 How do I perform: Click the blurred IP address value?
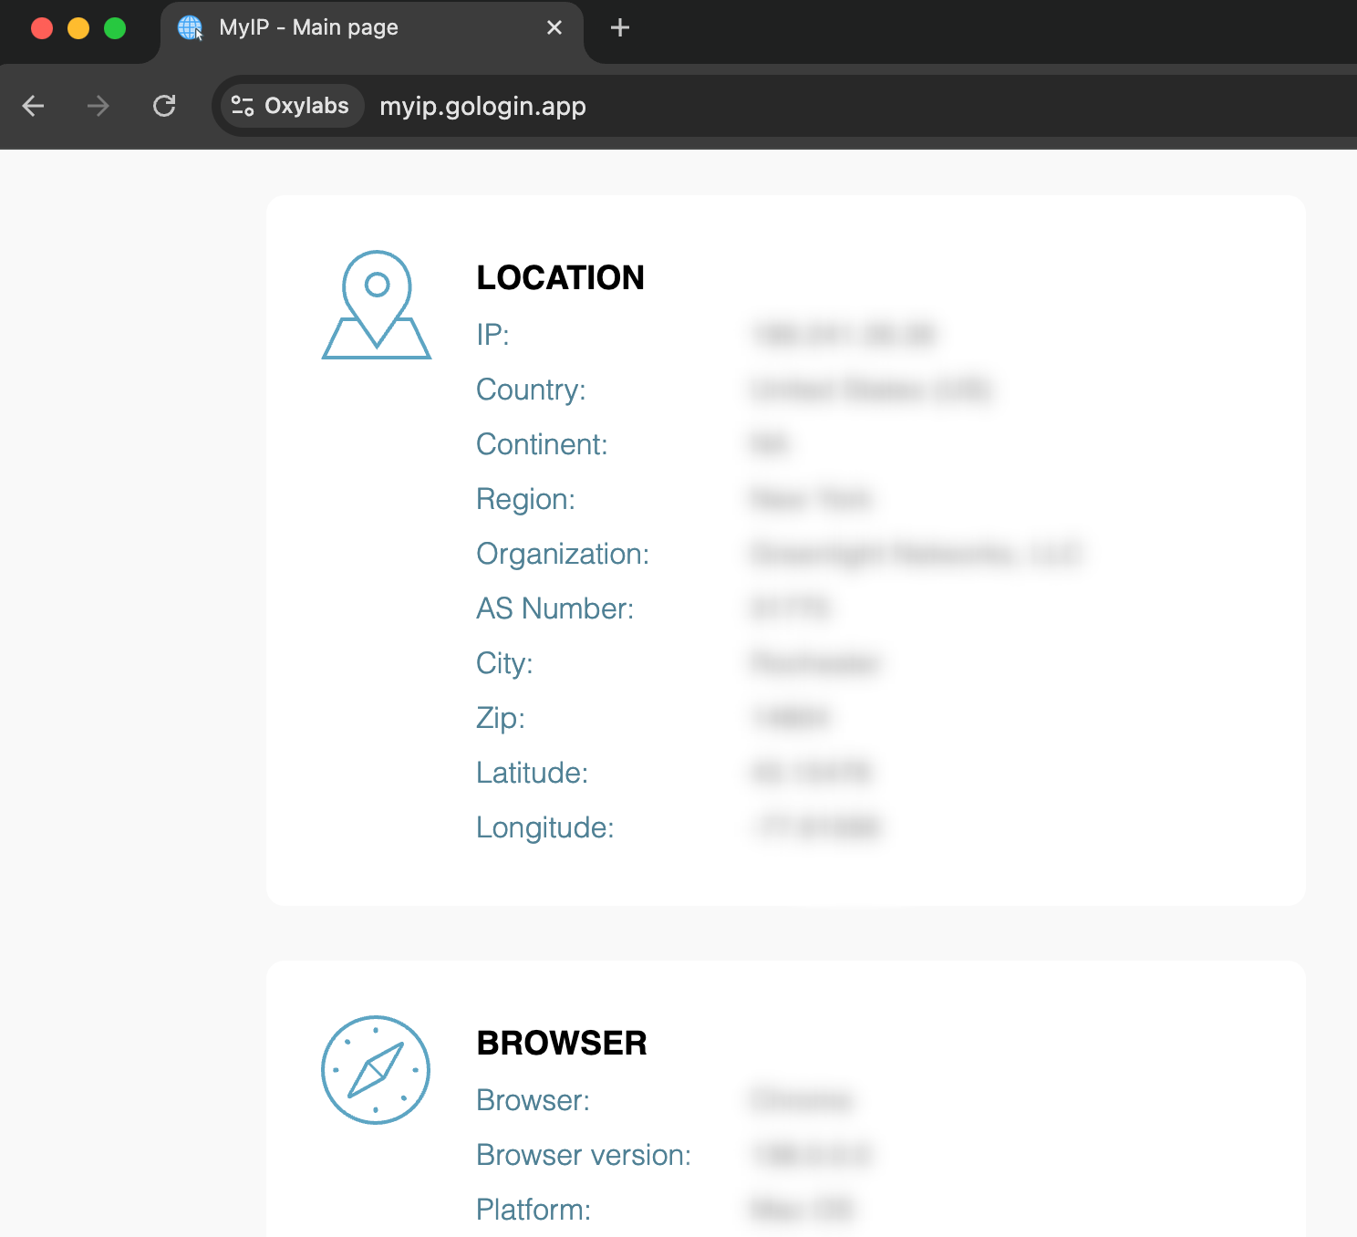click(x=844, y=335)
